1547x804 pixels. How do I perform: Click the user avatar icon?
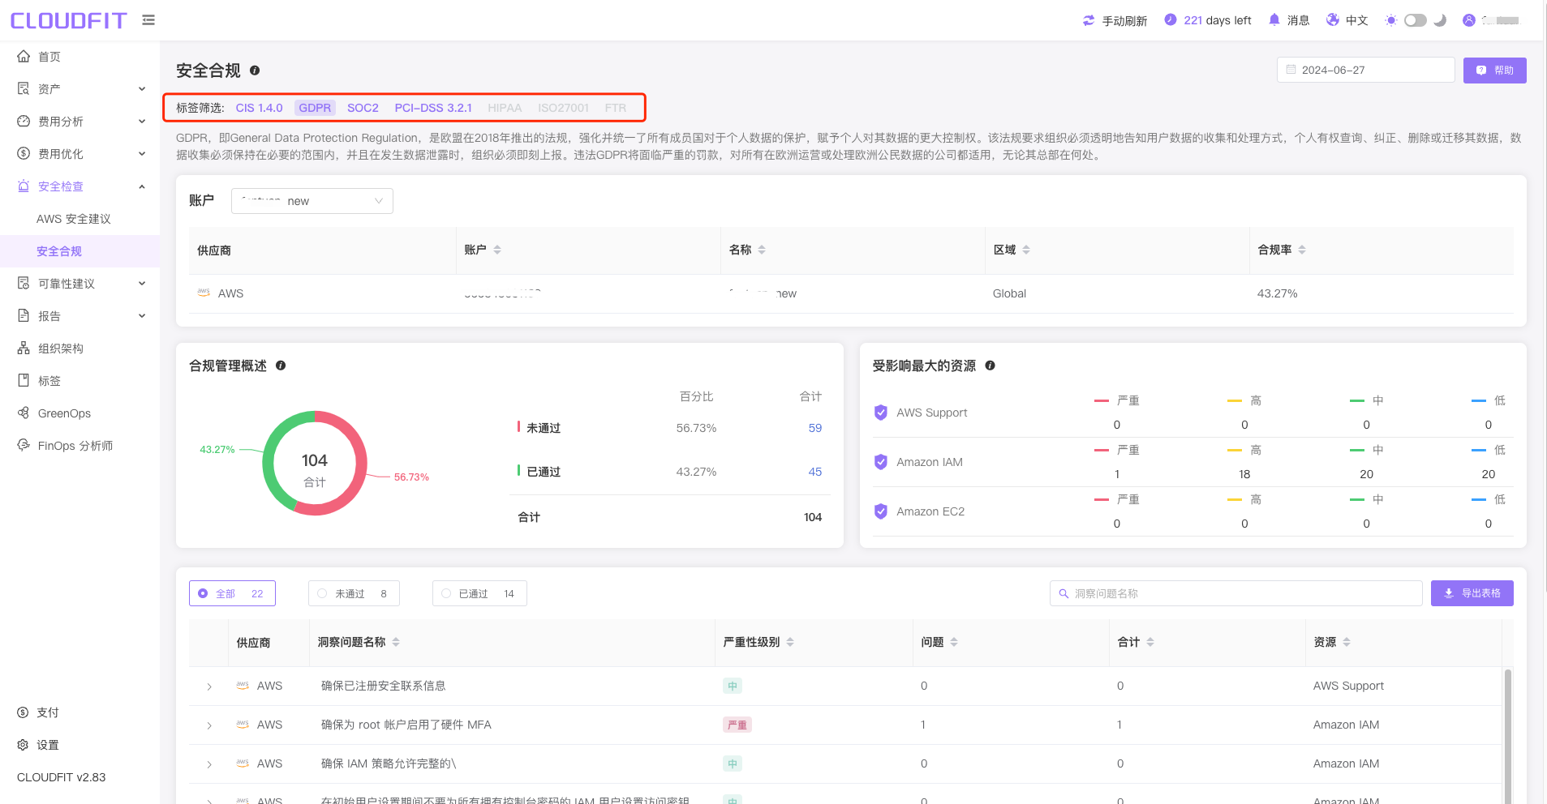click(x=1469, y=20)
